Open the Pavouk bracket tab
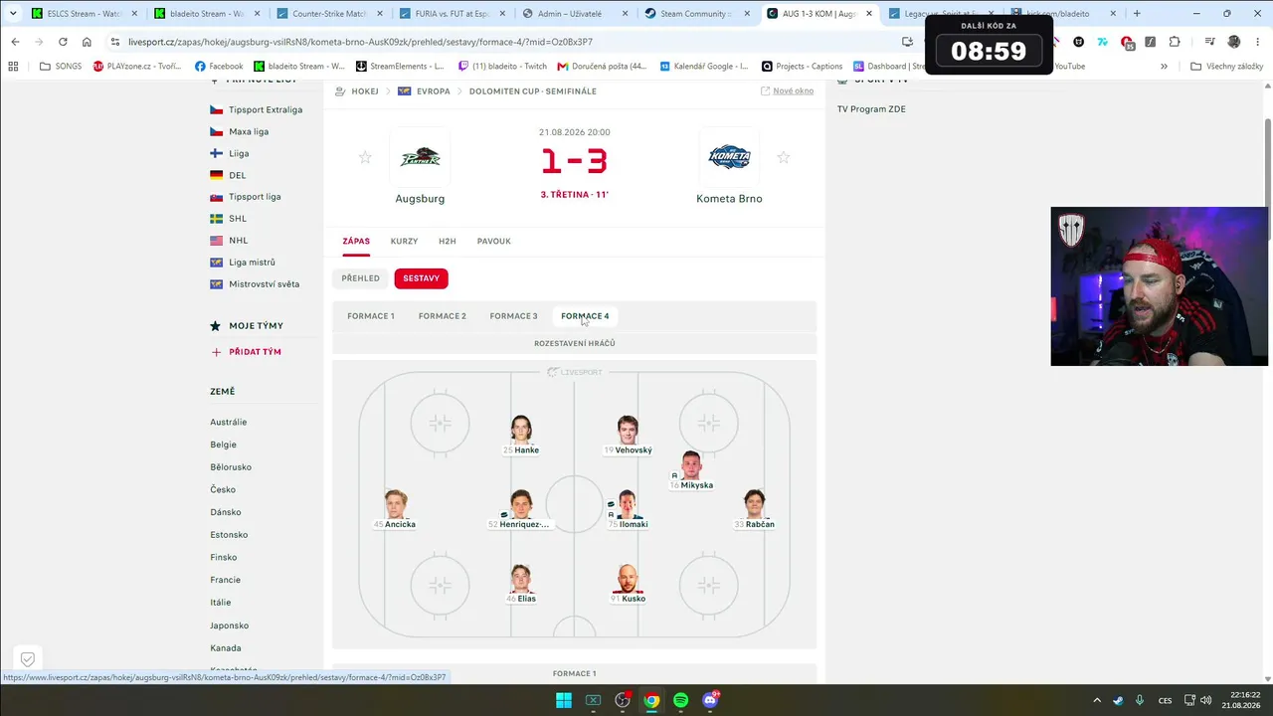1273x716 pixels. (x=494, y=241)
